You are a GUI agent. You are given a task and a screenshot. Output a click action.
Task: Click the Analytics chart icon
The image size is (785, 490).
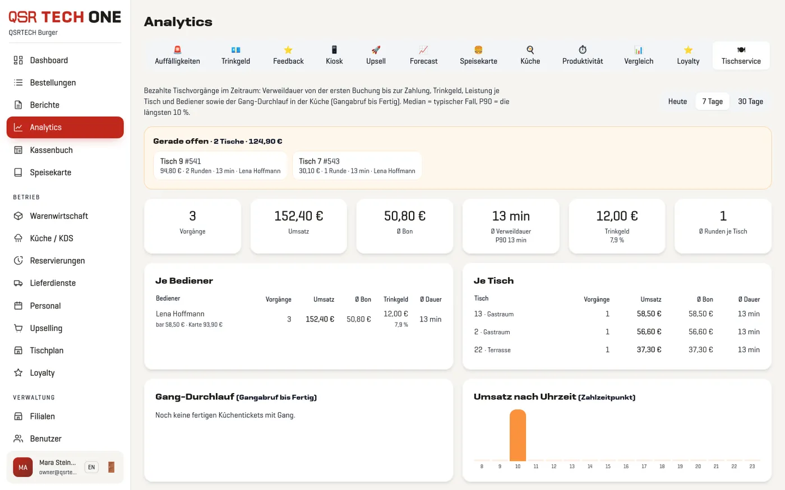19,127
